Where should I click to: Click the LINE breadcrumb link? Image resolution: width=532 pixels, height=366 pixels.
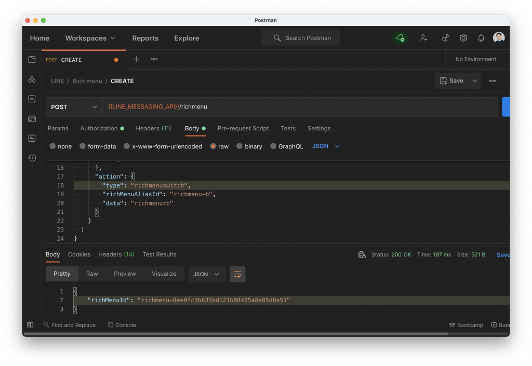[x=57, y=81]
